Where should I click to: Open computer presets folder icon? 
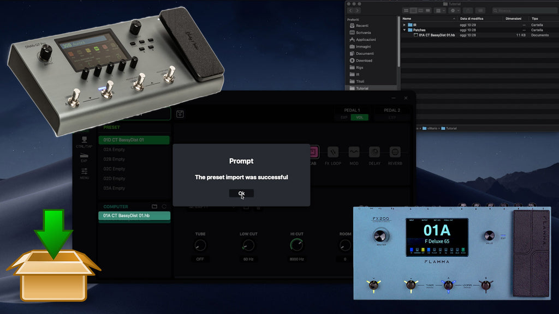click(154, 207)
